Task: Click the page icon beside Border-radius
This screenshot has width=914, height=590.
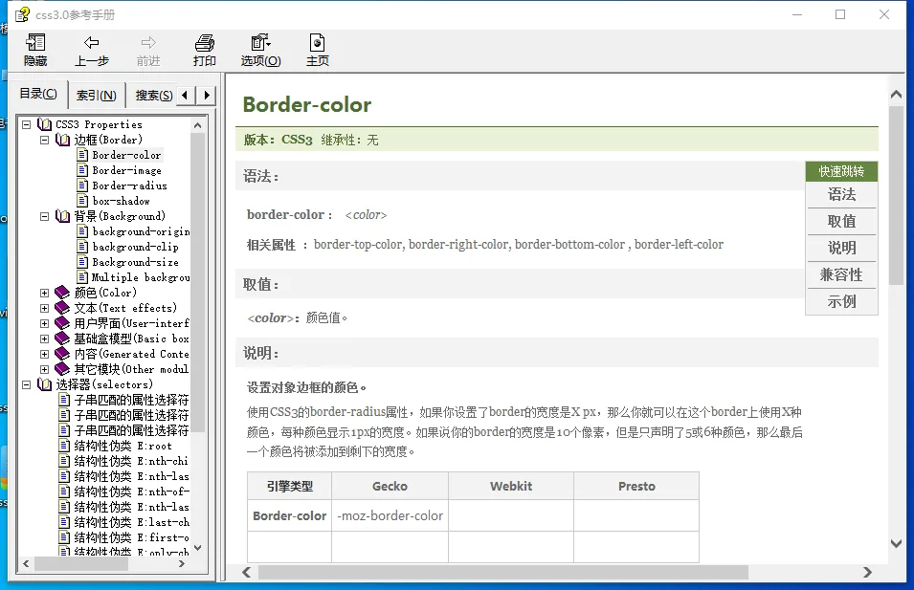Action: [82, 186]
